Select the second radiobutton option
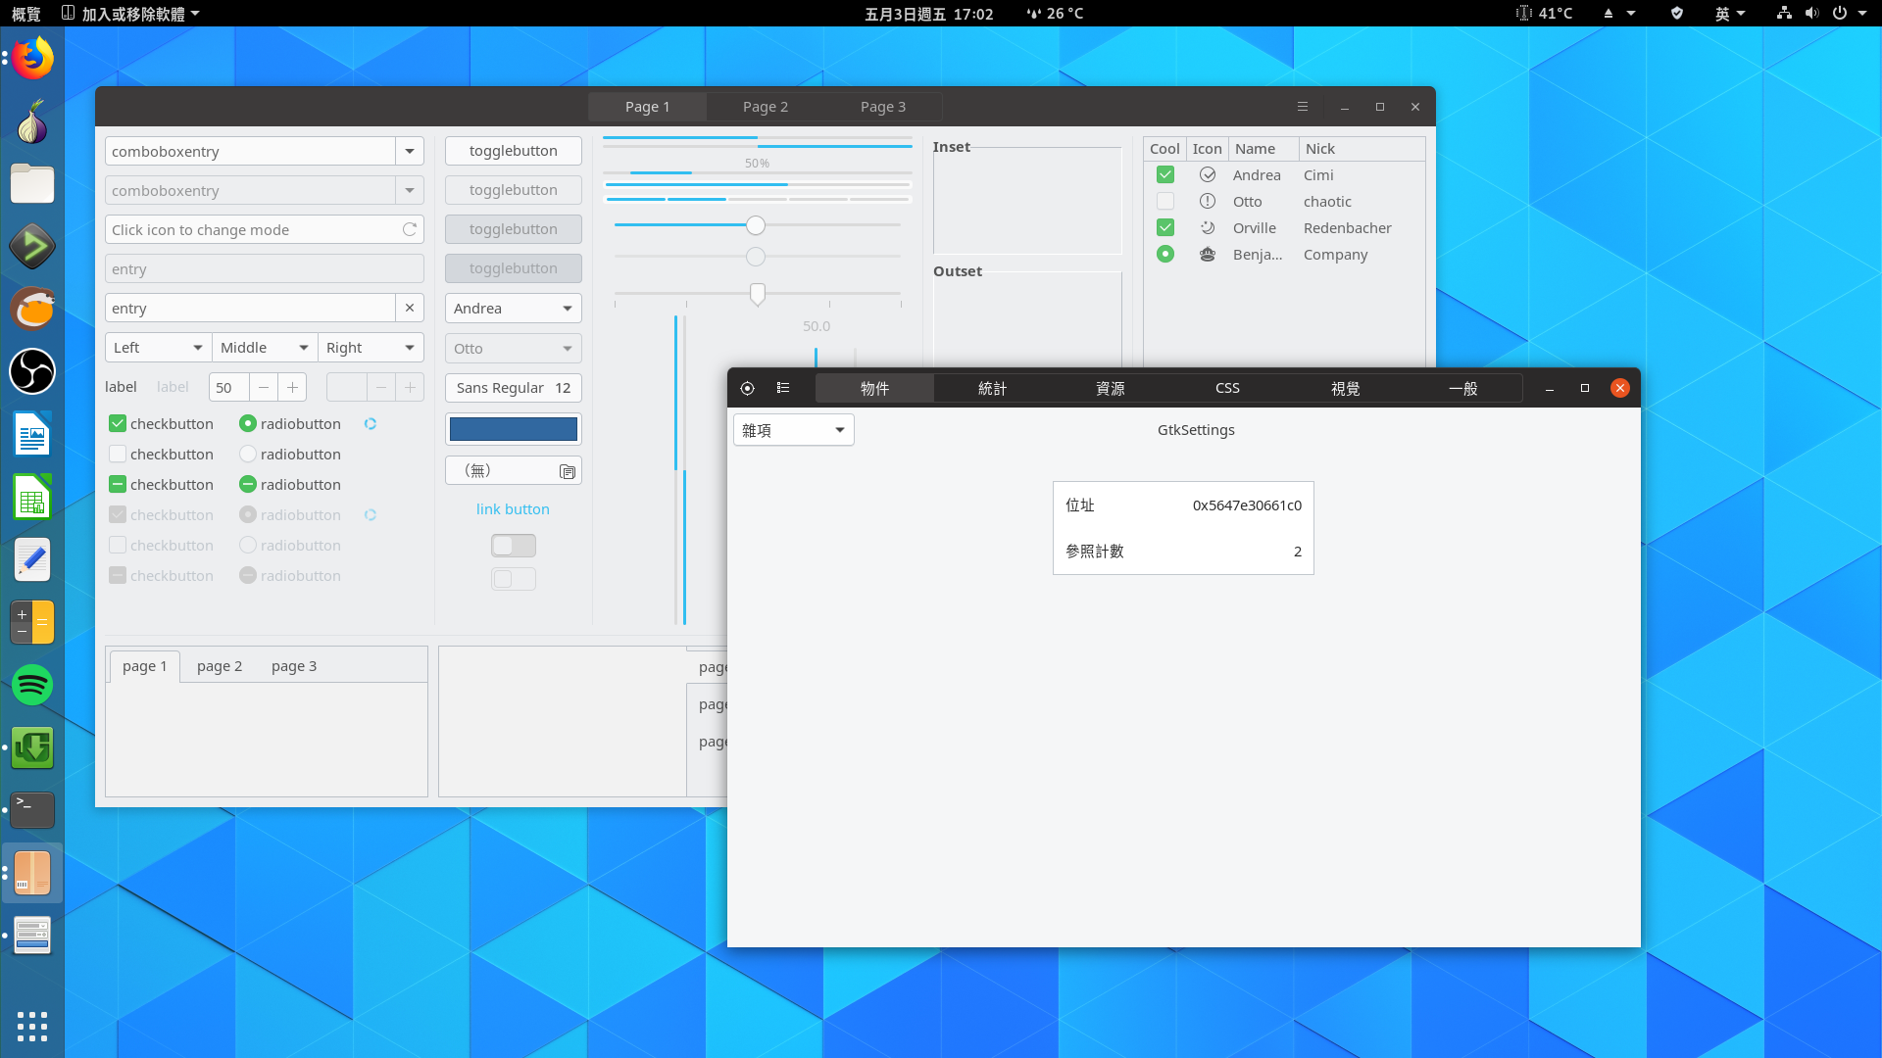This screenshot has width=1882, height=1058. coord(248,454)
